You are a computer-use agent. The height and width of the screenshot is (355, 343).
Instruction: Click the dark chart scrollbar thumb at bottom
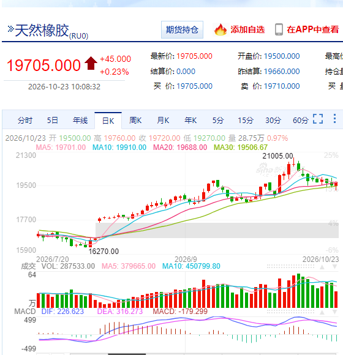[x=127, y=354]
